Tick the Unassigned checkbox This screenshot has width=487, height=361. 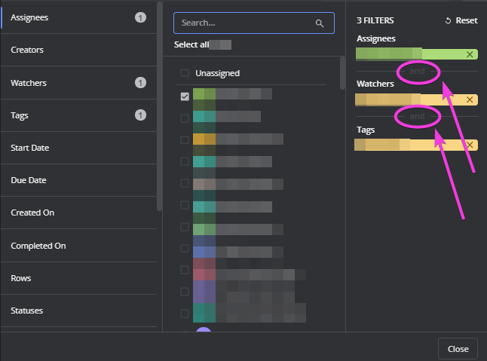185,73
